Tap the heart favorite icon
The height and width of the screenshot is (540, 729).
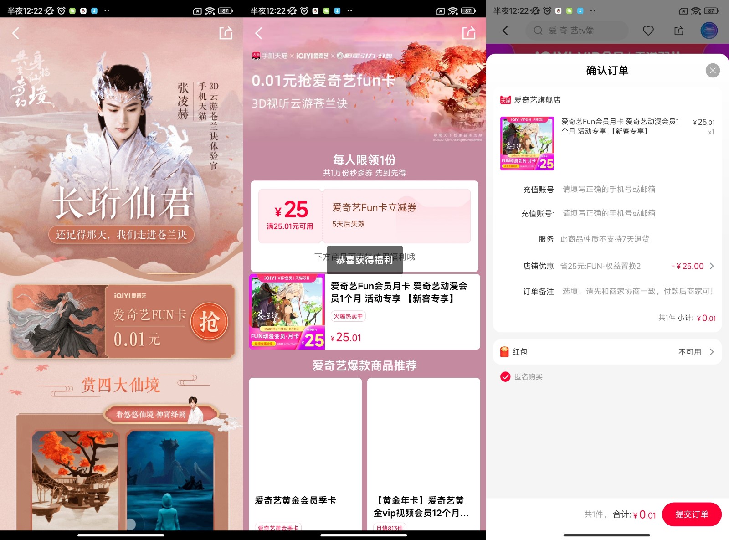coord(648,31)
